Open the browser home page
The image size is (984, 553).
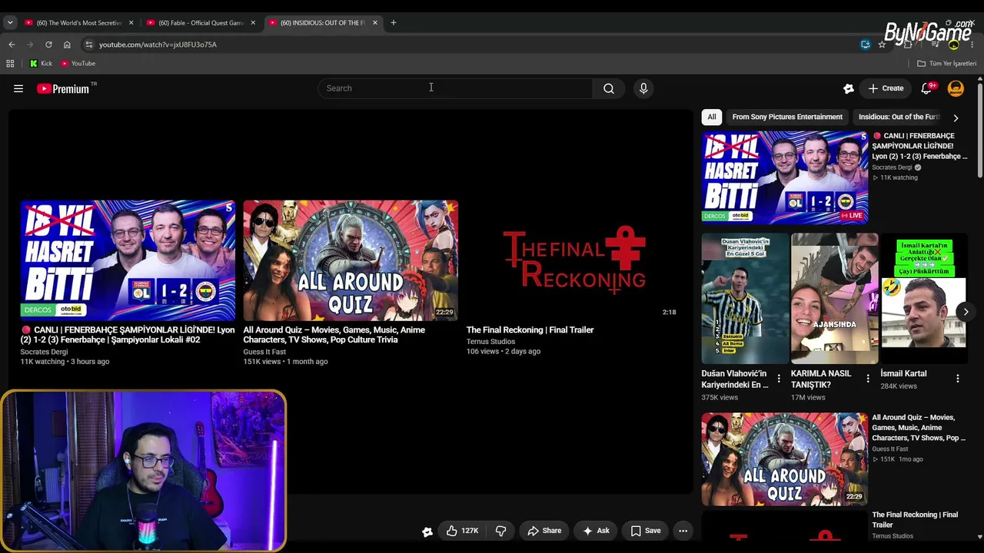click(x=67, y=45)
